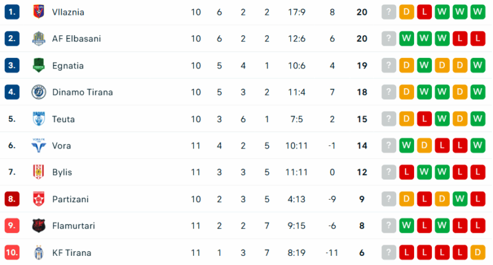Image resolution: width=493 pixels, height=265 pixels.
Task: Select the Bylis striped crest
Action: tap(39, 173)
